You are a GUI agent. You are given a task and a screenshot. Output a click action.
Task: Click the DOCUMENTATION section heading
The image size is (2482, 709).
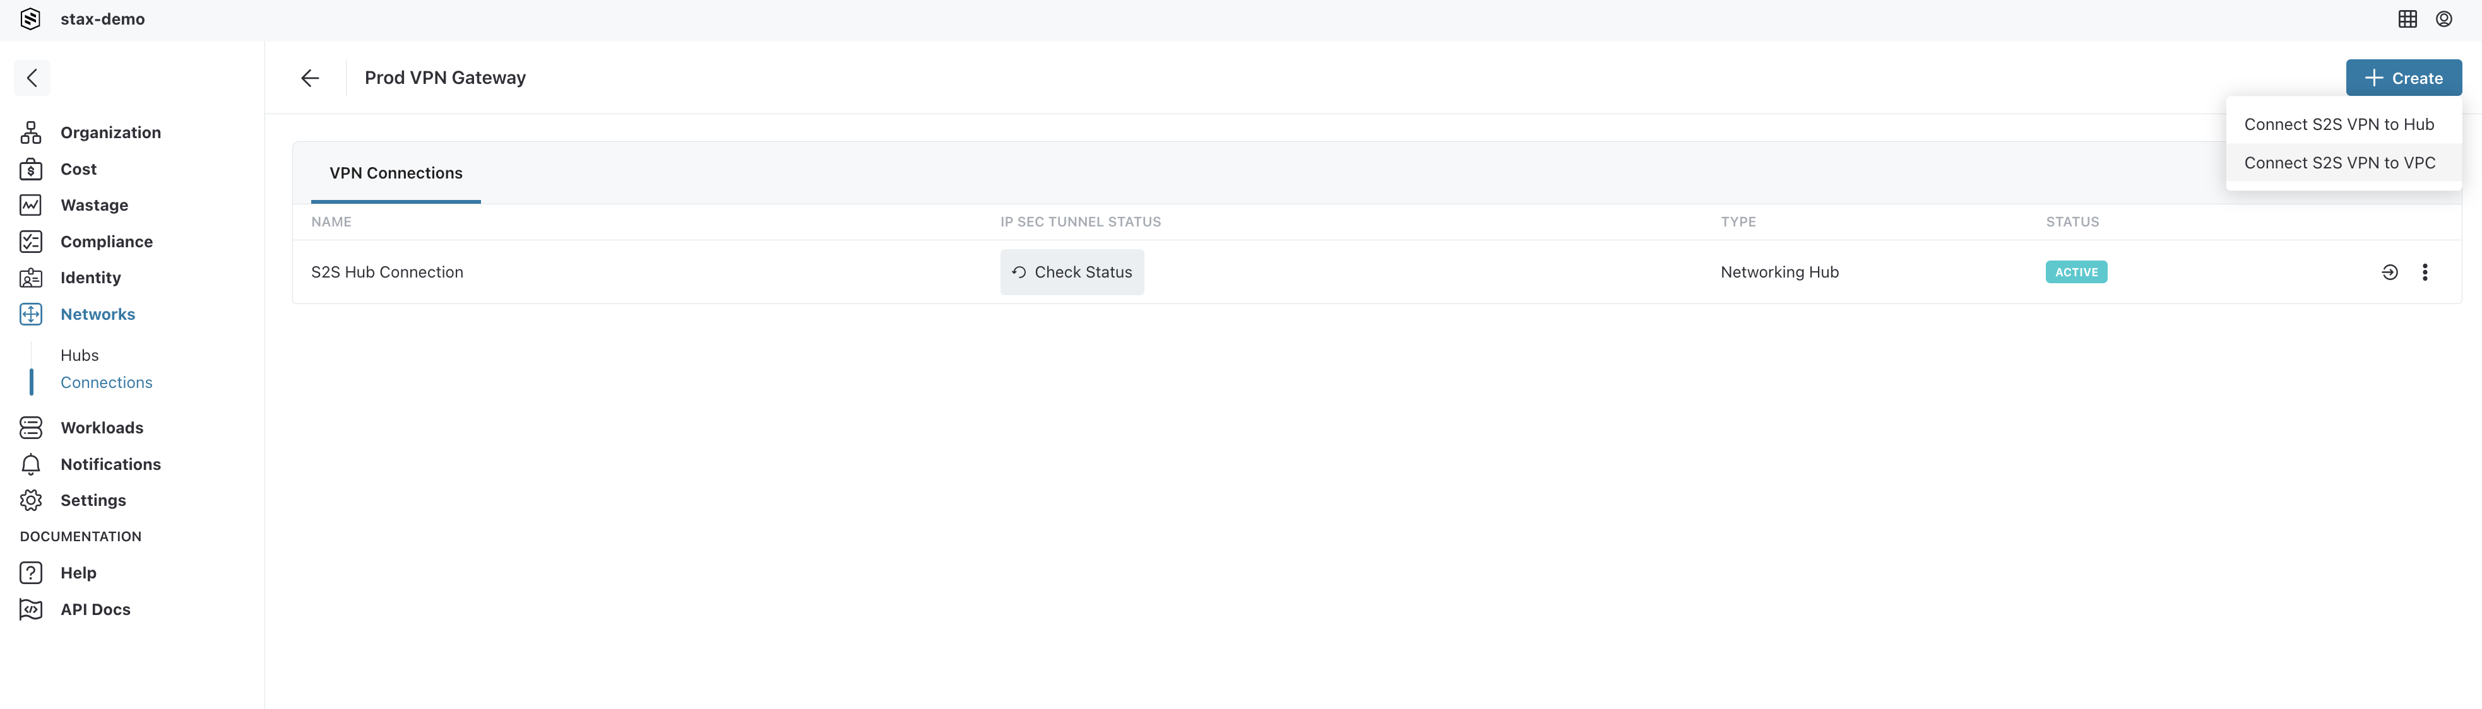click(80, 537)
